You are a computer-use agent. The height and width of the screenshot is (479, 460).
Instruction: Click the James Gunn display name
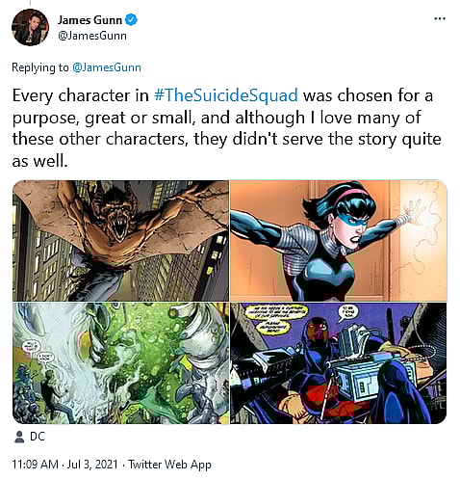click(x=89, y=20)
